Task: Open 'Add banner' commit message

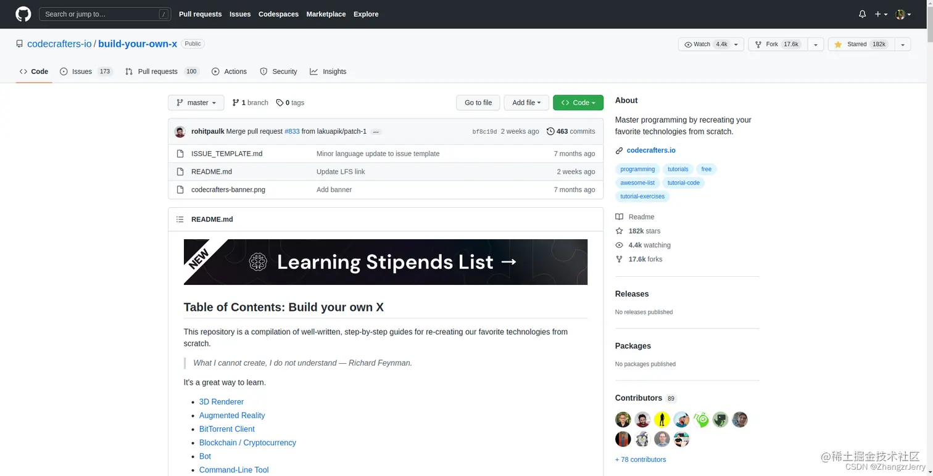Action: pyautogui.click(x=334, y=189)
